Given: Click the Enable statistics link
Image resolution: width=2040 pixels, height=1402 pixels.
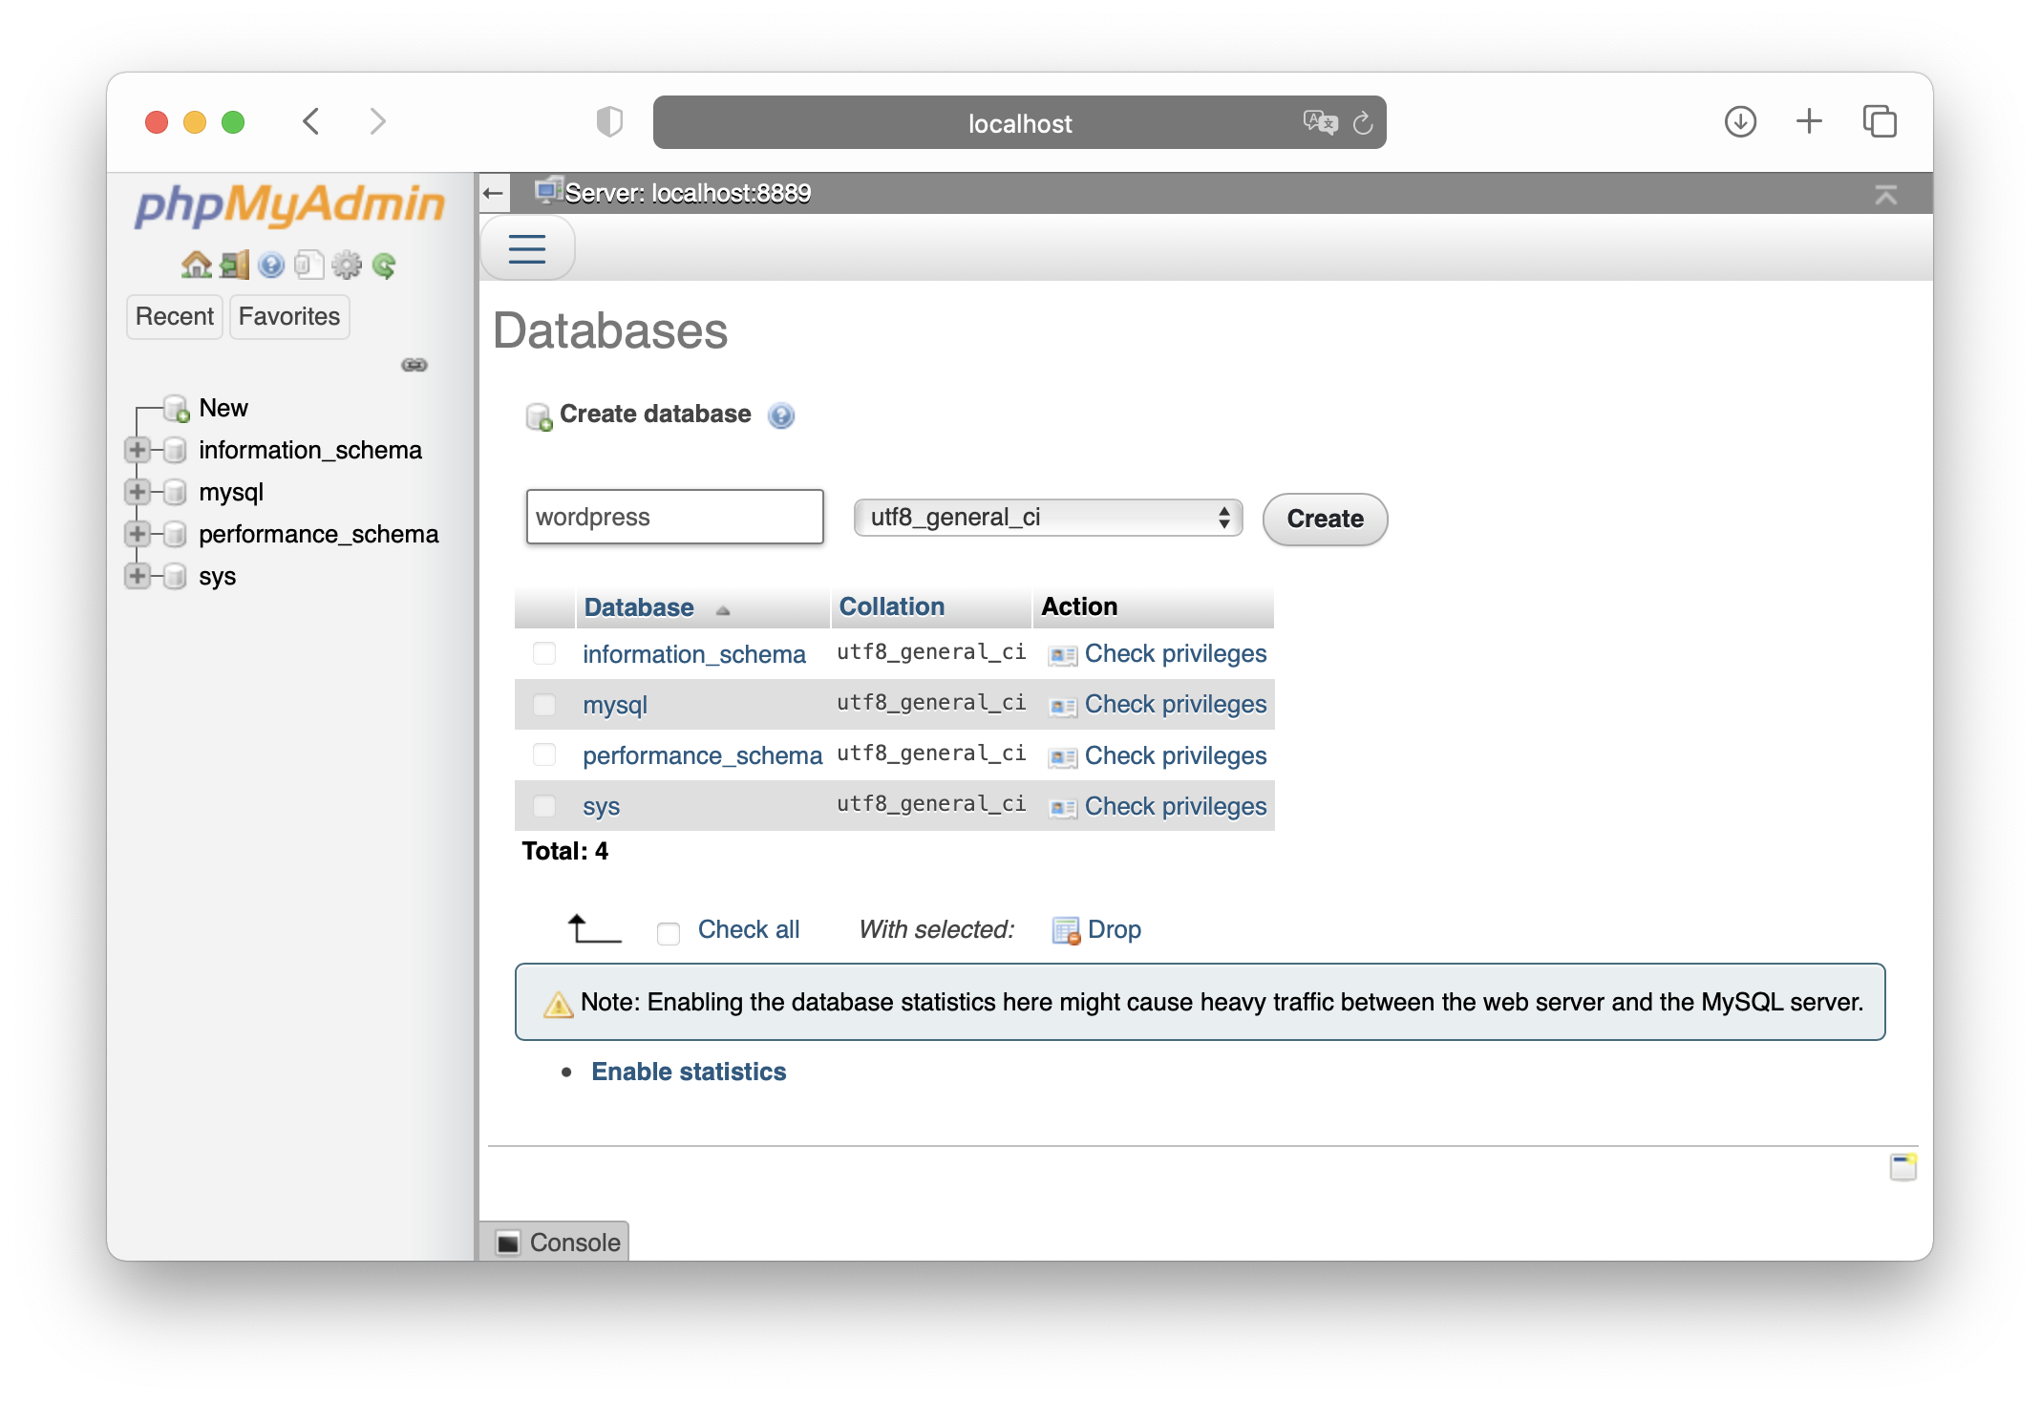Looking at the screenshot, I should pyautogui.click(x=689, y=1071).
